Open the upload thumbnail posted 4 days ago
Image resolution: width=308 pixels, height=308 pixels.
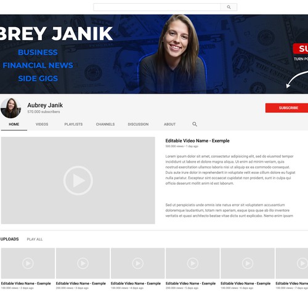point(138,263)
